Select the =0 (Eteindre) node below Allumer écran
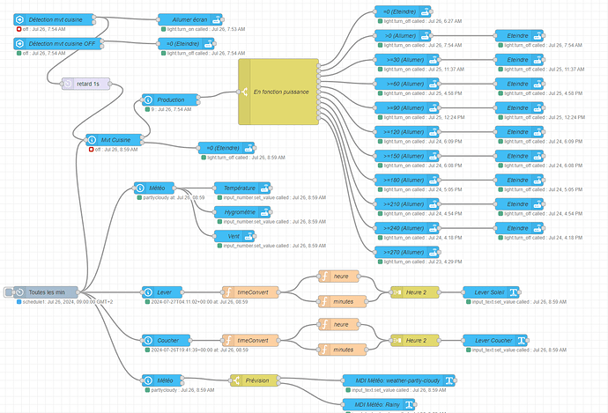This screenshot has height=413, width=608. 186,44
